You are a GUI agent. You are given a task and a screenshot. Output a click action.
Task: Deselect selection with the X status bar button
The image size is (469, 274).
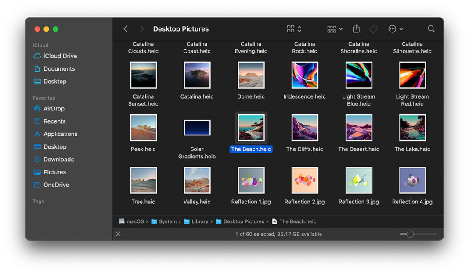pos(118,234)
